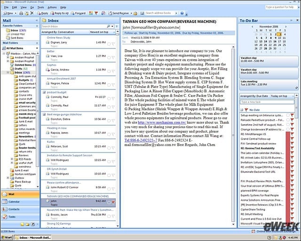301x241 pixels.
Task: Click the toolbar icon after Follow Up flag
Action: [103, 13]
